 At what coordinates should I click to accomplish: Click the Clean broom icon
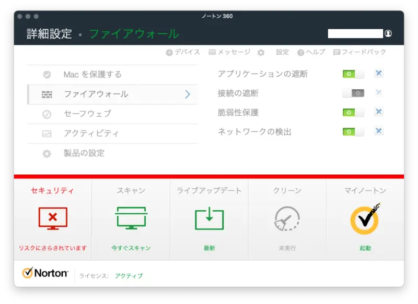click(287, 218)
